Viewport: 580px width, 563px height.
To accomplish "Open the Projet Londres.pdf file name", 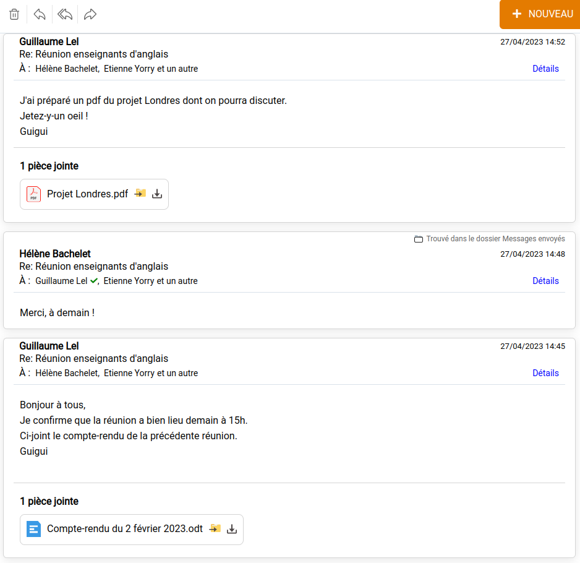I will (87, 194).
